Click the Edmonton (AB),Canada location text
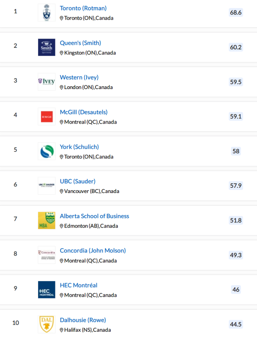This screenshot has width=257, height=337. (91, 226)
